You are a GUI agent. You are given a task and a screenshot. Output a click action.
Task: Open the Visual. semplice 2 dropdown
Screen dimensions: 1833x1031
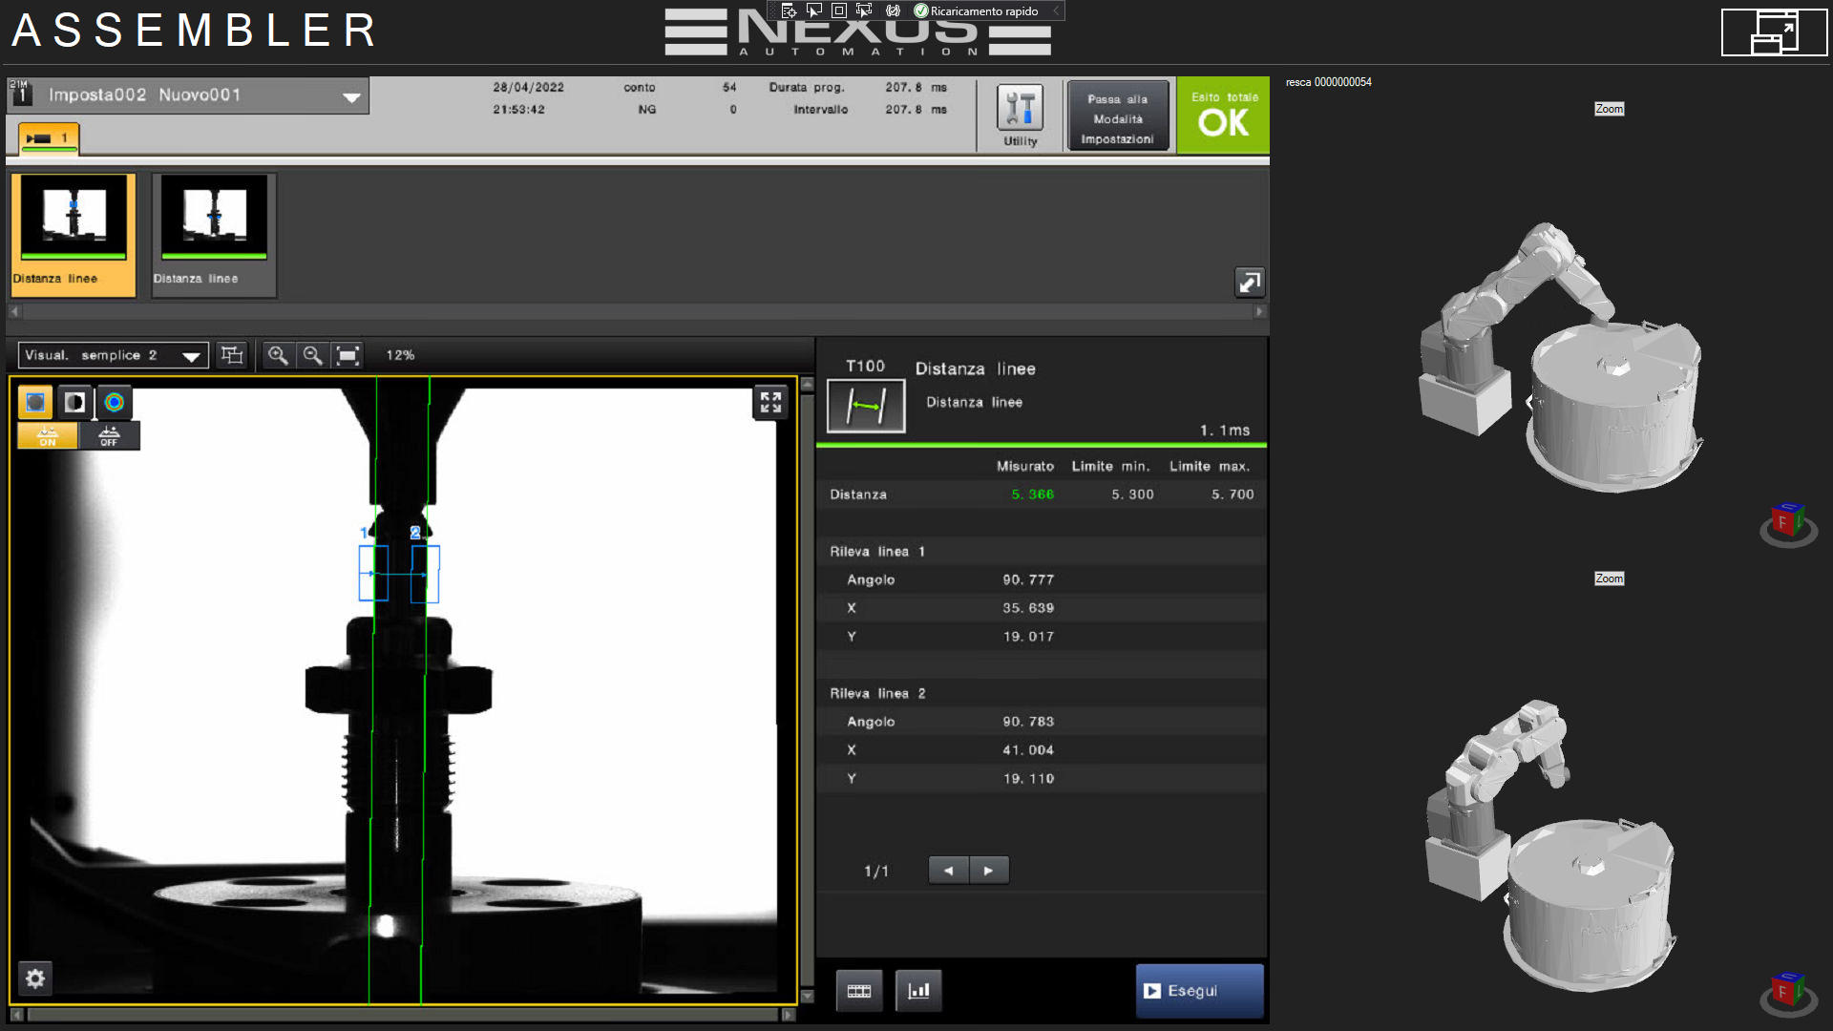pos(191,356)
